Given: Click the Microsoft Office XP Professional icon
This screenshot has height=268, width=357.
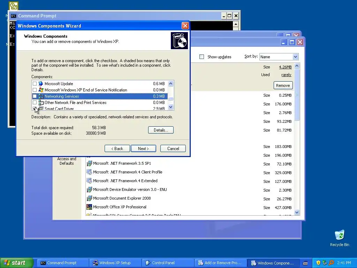Looking at the screenshot, I should [x=89, y=207].
